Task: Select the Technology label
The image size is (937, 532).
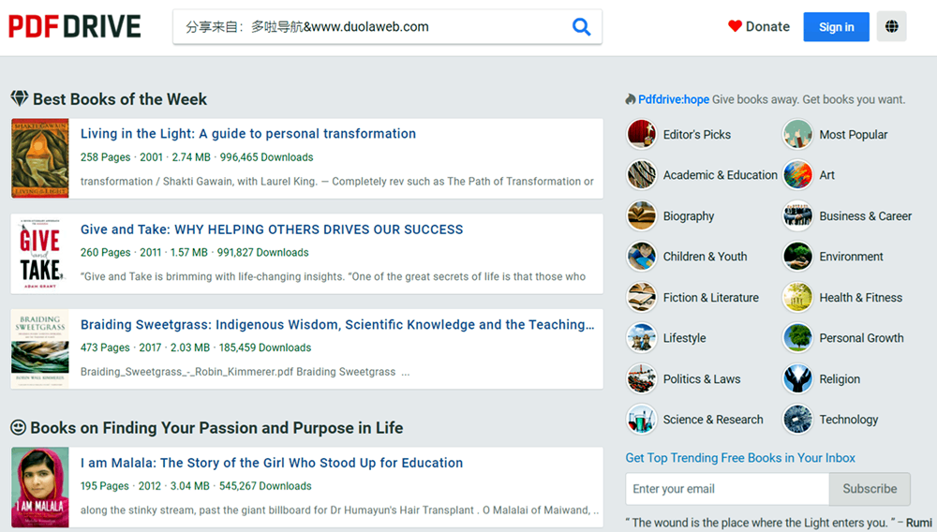Action: coord(849,420)
